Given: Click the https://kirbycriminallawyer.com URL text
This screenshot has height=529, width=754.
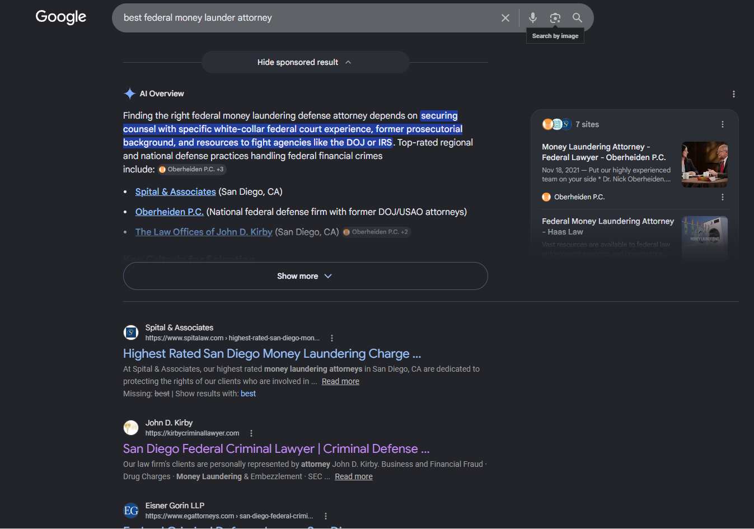Looking at the screenshot, I should tap(192, 433).
